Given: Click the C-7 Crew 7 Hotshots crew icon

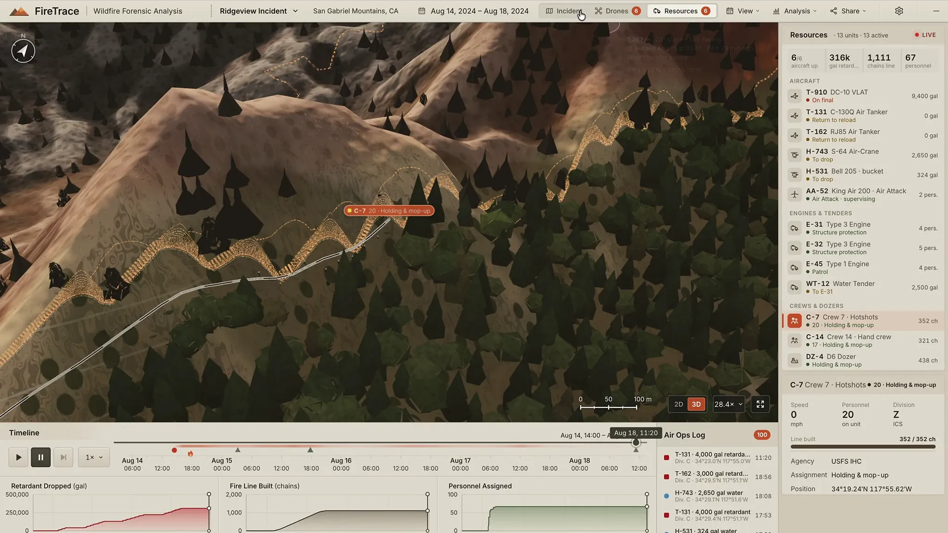Looking at the screenshot, I should coord(795,321).
